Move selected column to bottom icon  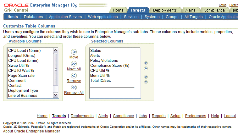pyautogui.click(x=146, y=82)
